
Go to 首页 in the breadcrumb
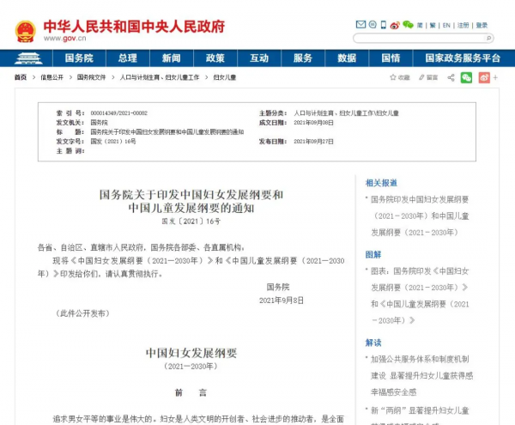(21, 77)
